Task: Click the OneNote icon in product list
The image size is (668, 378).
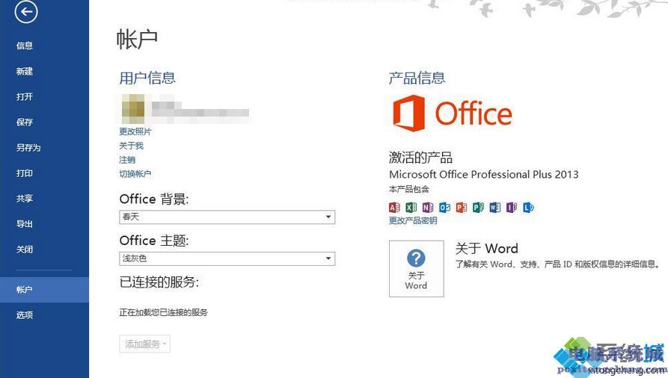Action: click(428, 208)
